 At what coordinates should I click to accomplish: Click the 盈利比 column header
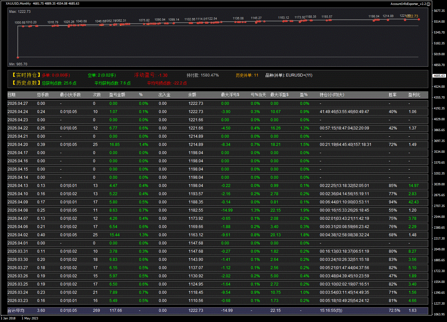[414, 95]
